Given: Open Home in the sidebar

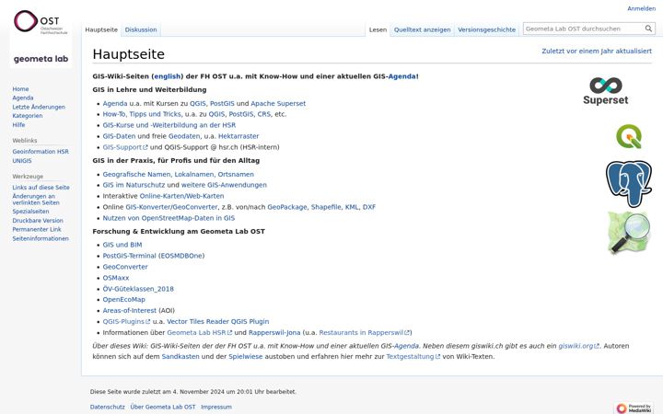Looking at the screenshot, I should [20, 88].
